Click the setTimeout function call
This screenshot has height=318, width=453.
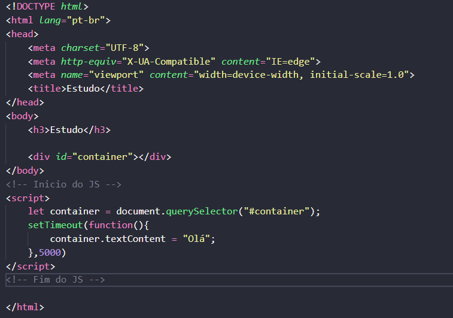click(x=56, y=225)
